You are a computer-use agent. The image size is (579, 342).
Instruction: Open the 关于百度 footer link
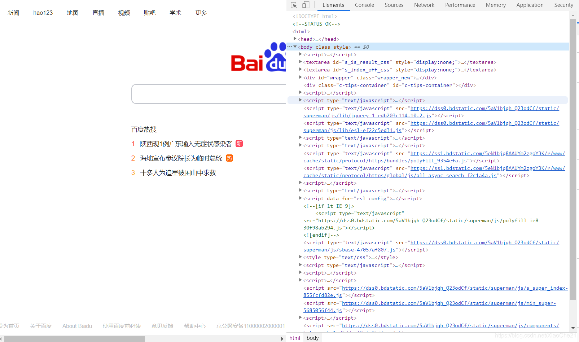click(x=41, y=326)
